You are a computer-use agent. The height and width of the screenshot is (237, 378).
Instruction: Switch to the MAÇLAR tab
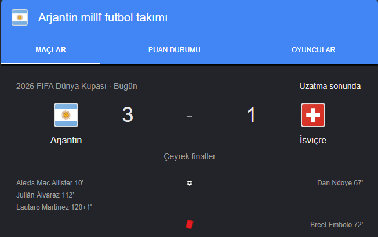pyautogui.click(x=50, y=50)
